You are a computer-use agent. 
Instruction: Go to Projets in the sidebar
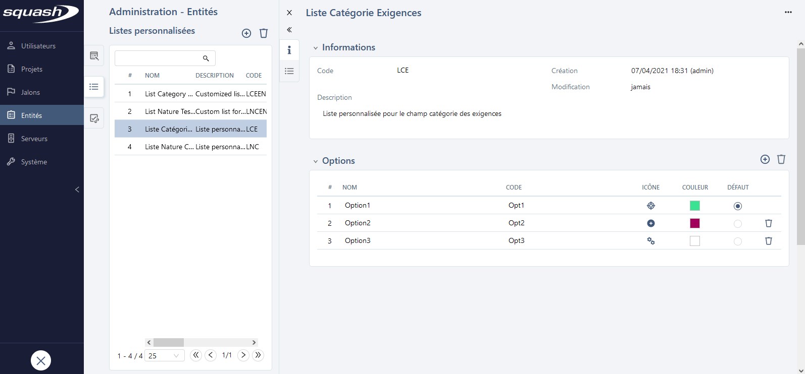coord(32,69)
